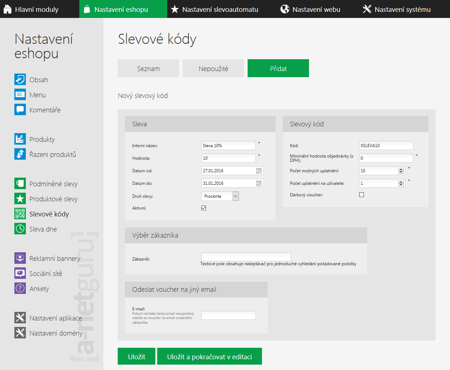Open Řazení produktů from the sidebar
Image resolution: width=450 pixels, height=370 pixels.
pyautogui.click(x=53, y=154)
